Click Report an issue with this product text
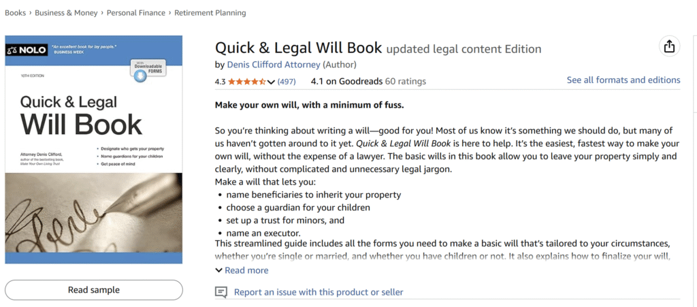This screenshot has width=697, height=307. (x=318, y=292)
